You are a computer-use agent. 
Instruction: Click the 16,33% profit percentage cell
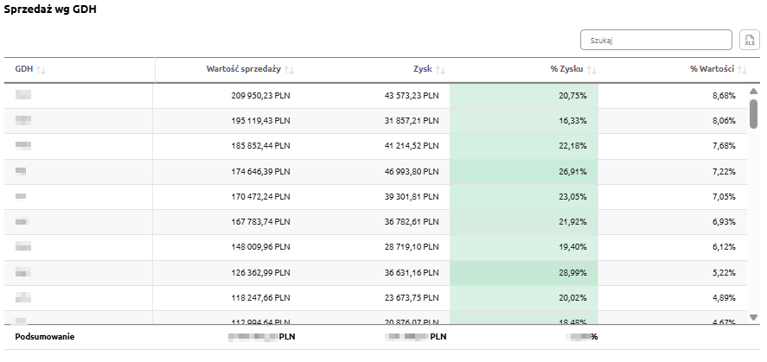(x=573, y=121)
